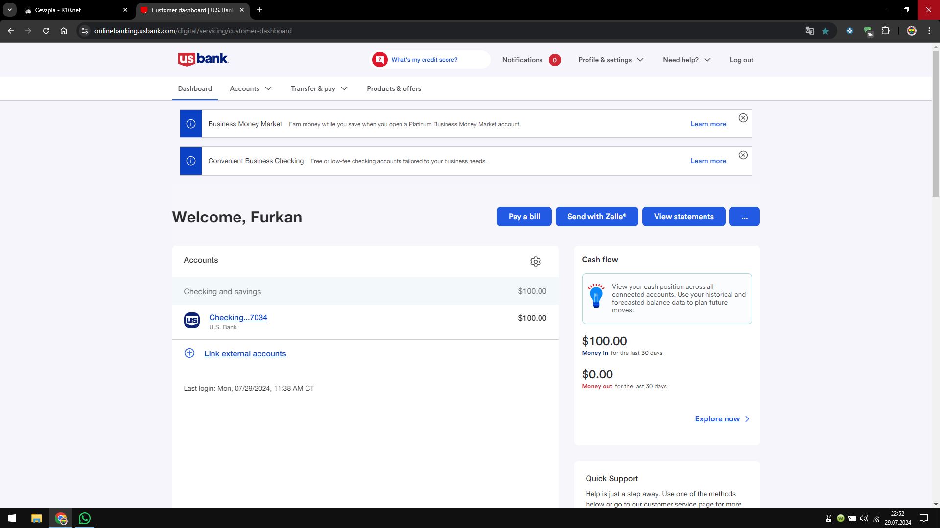Click the $100.00 Checking...7034 balance
The height and width of the screenshot is (528, 940).
click(532, 318)
